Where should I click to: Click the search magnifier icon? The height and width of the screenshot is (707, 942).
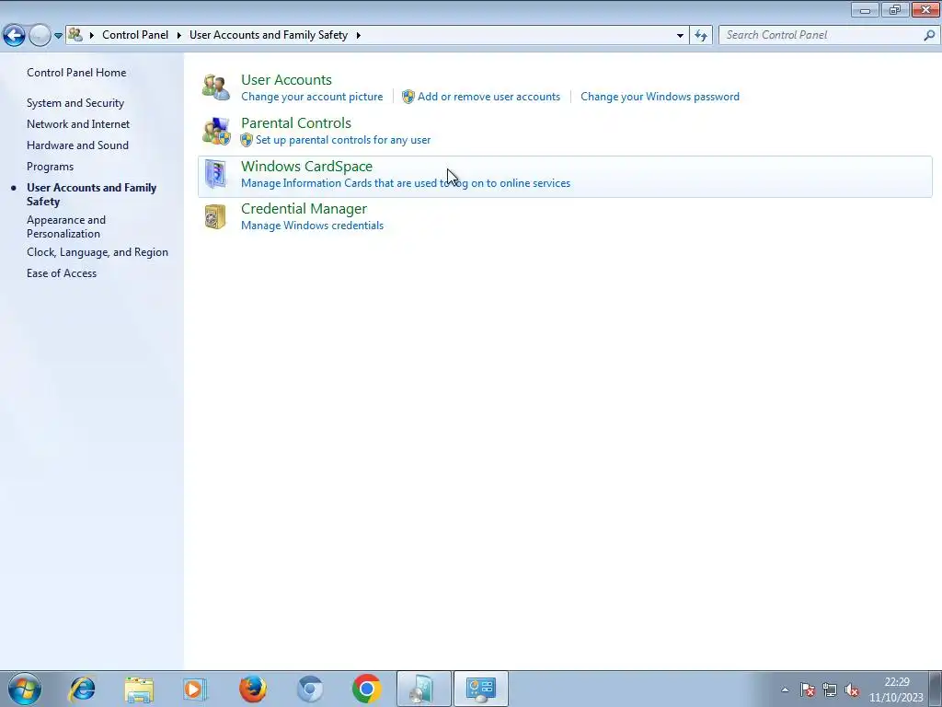click(x=929, y=36)
